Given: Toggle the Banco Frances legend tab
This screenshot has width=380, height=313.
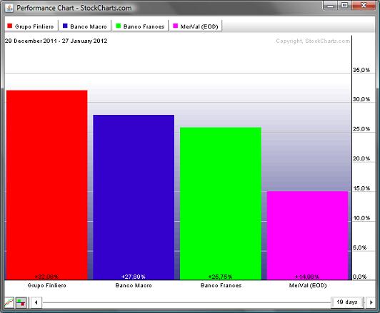Looking at the screenshot, I should [x=140, y=26].
